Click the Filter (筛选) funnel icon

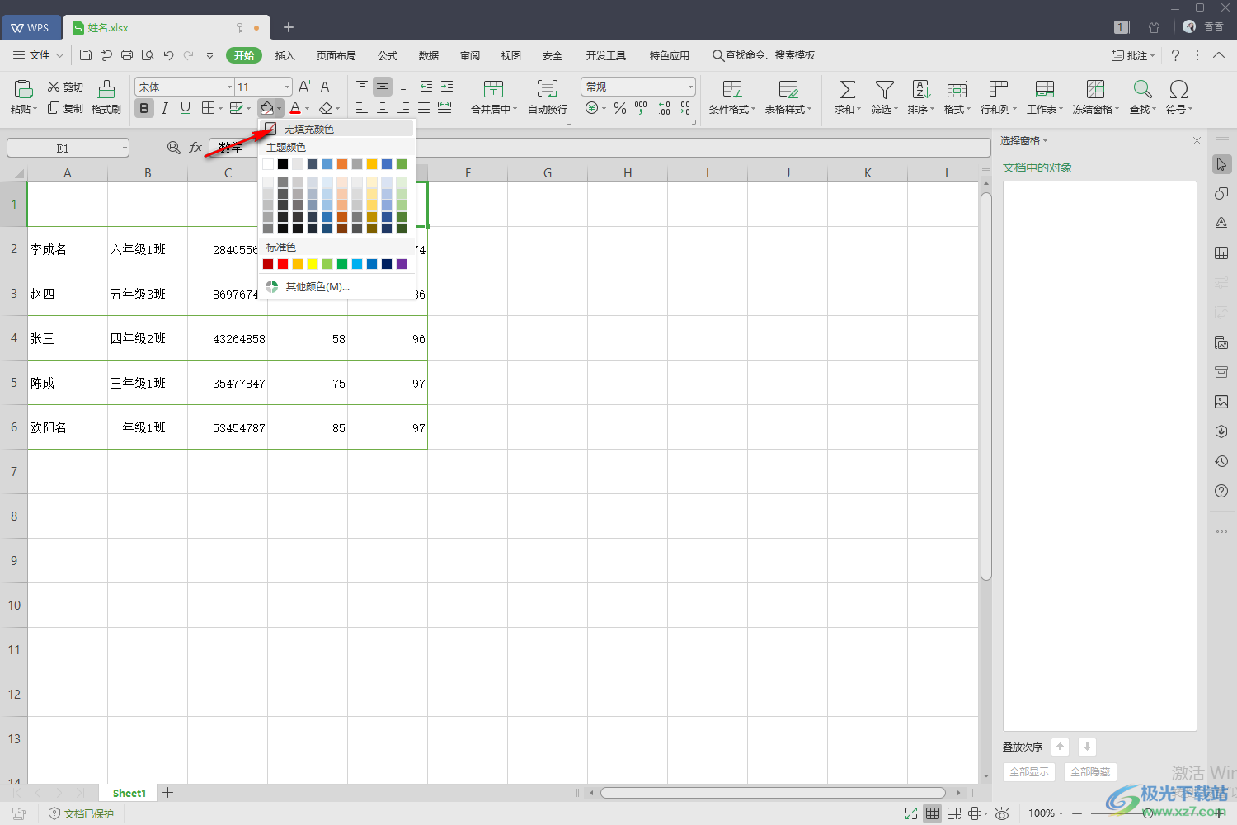[885, 89]
